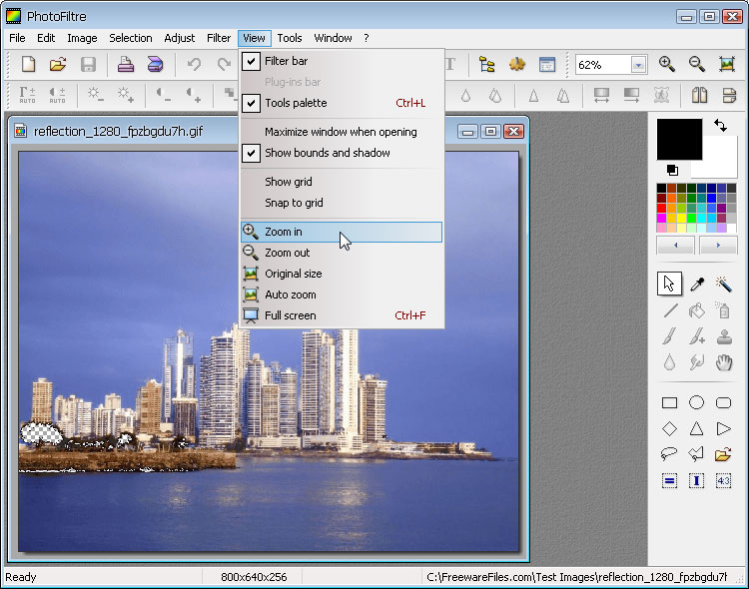This screenshot has height=589, width=749.
Task: Apply Auto levels filter icon
Action: coord(27,95)
